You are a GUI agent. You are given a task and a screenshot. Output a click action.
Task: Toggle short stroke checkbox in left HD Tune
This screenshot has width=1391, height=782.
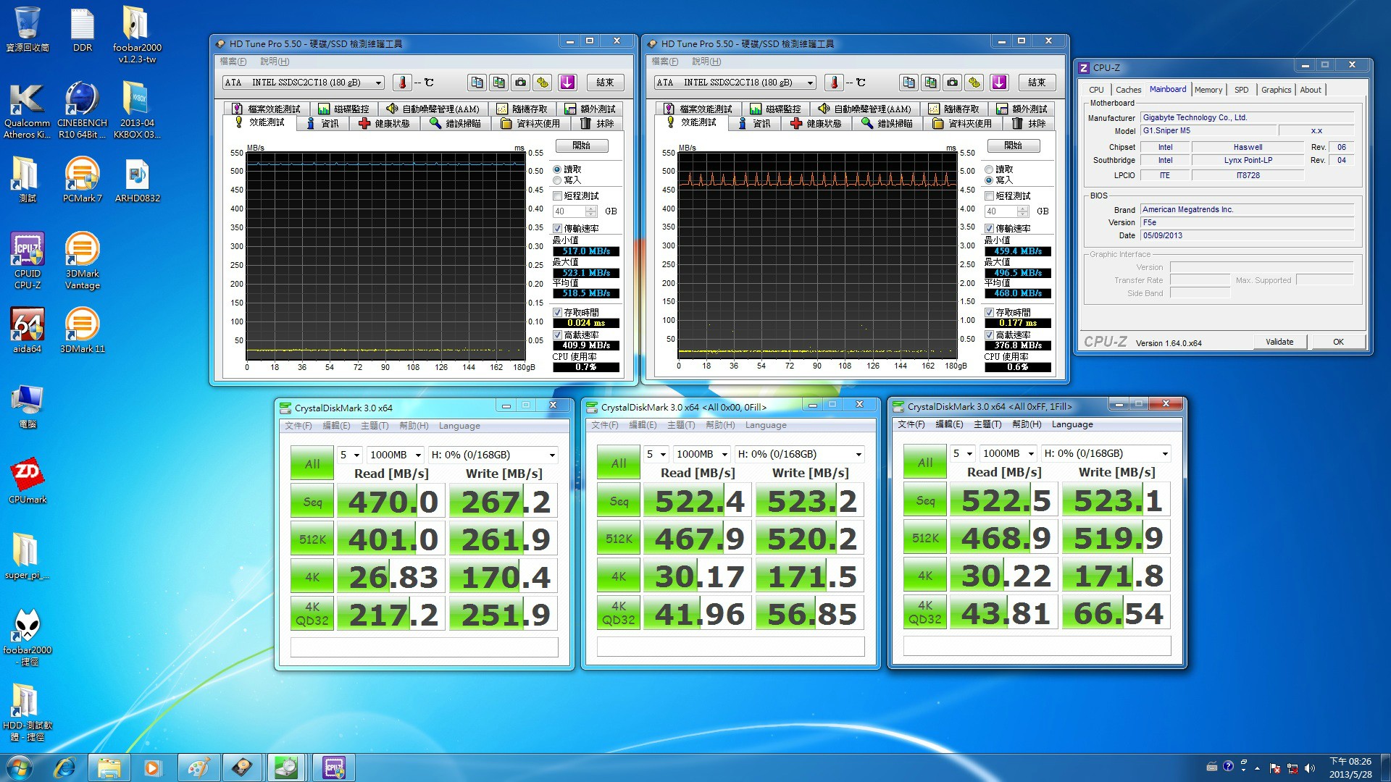pyautogui.click(x=557, y=196)
